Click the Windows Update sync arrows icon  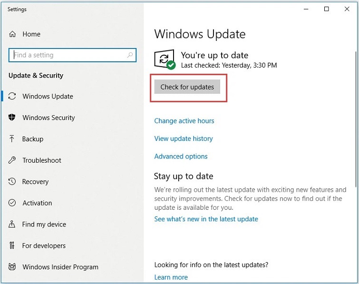coord(12,96)
